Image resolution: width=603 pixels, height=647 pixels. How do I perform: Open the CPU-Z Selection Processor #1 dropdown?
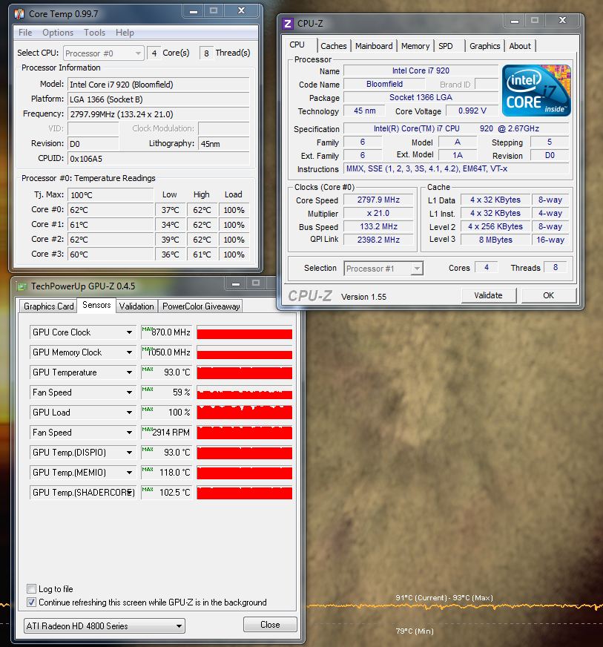pyautogui.click(x=383, y=269)
